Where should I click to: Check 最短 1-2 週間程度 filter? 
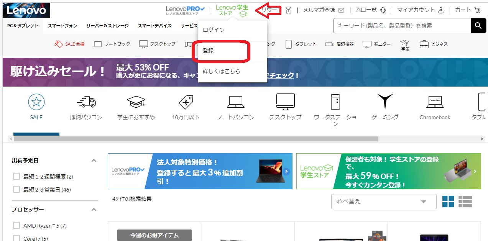point(16,176)
